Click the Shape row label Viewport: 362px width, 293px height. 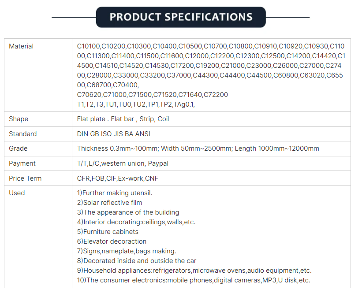19,119
